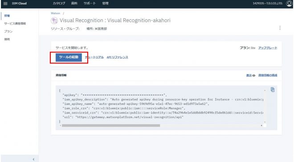
Task: Click the プラン: lite text
Action: click(248, 48)
